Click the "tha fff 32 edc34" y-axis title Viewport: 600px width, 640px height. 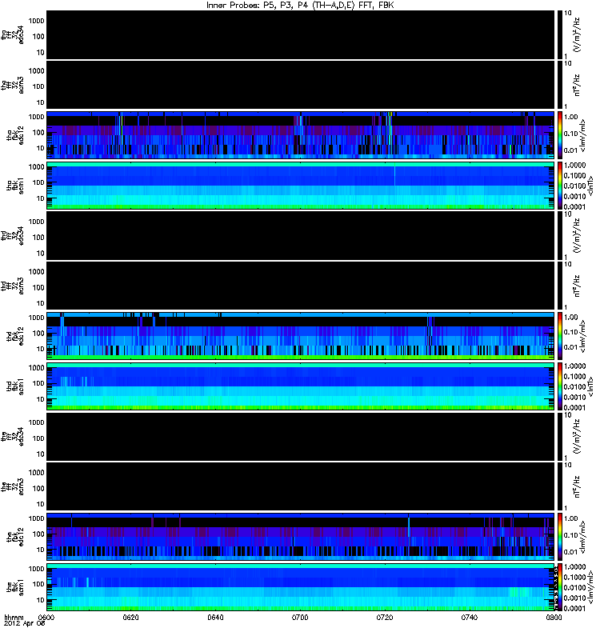[x=13, y=35]
